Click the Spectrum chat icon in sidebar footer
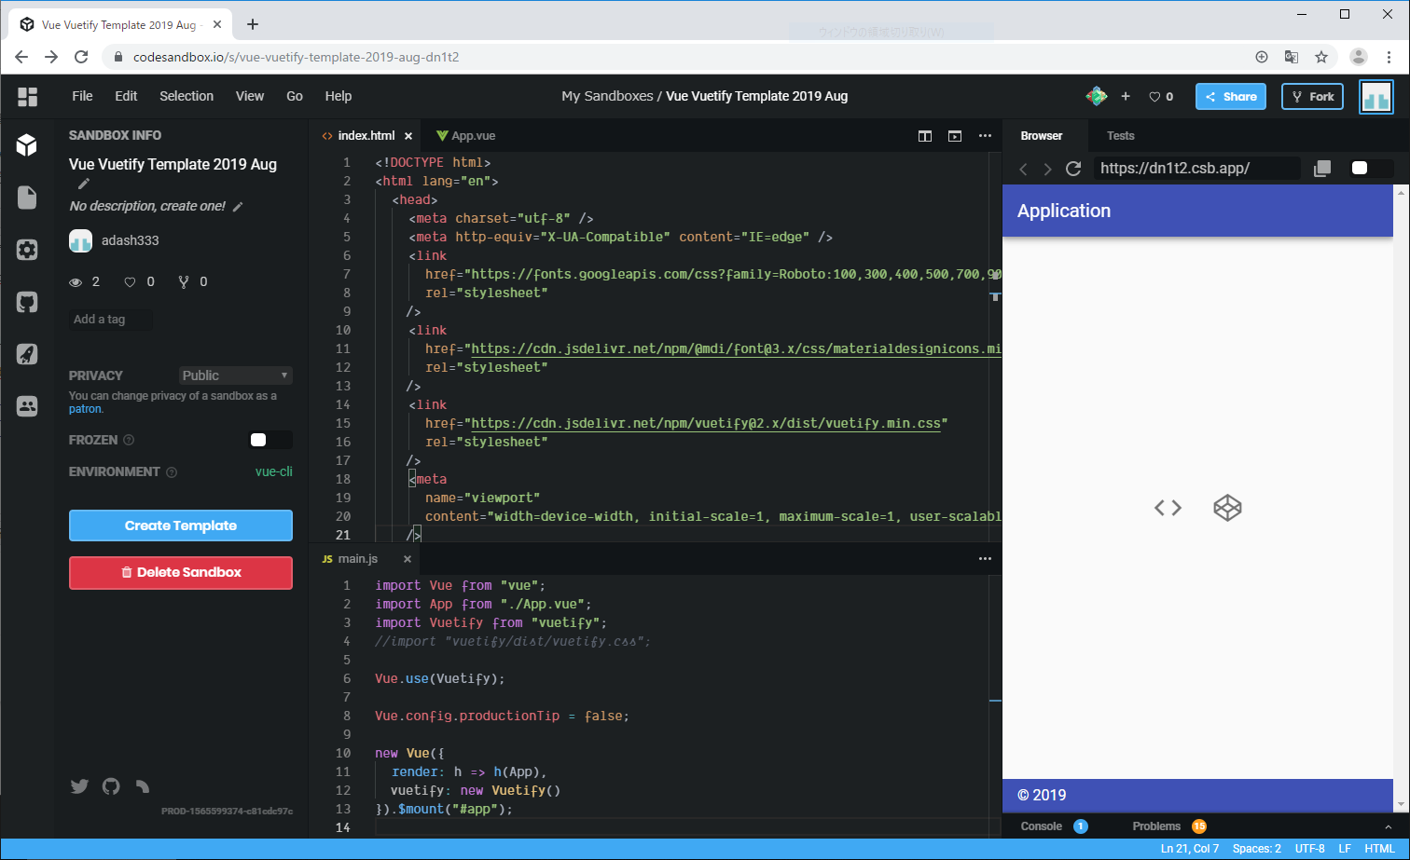Viewport: 1410px width, 860px height. [142, 786]
